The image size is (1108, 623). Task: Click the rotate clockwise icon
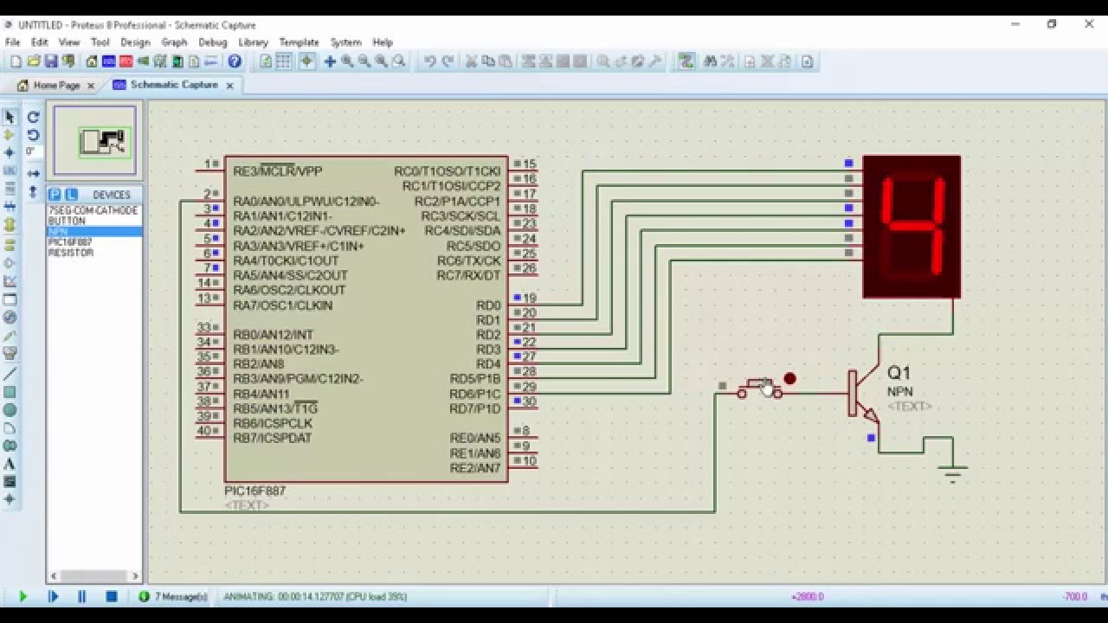(x=33, y=117)
